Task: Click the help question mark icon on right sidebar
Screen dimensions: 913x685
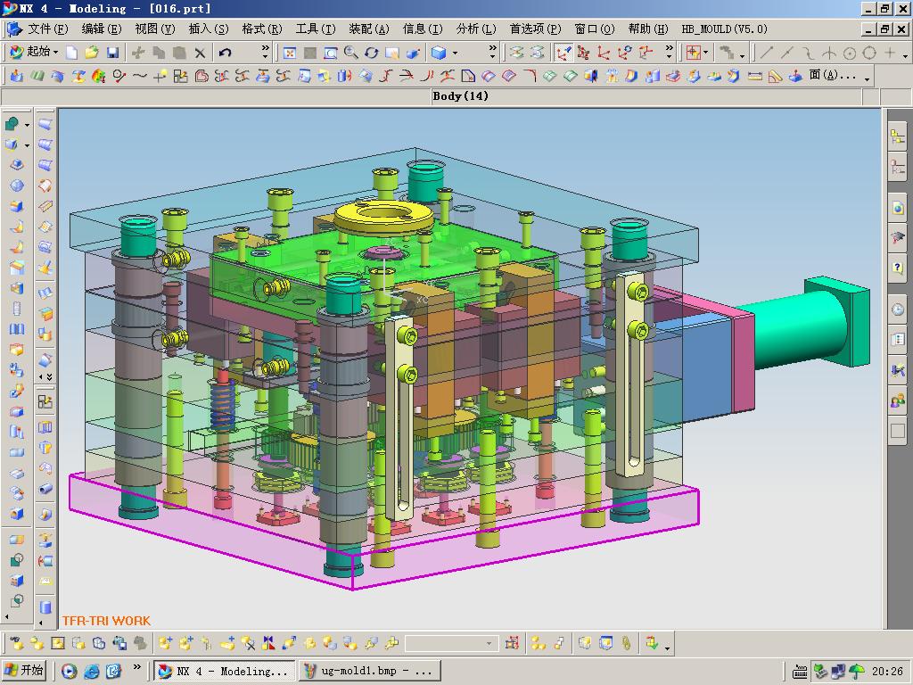Action: click(897, 267)
